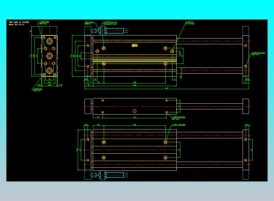The height and width of the screenshot is (201, 274).
Task: Select the cyan dashed bolt above the top view
Action: click(x=110, y=31)
